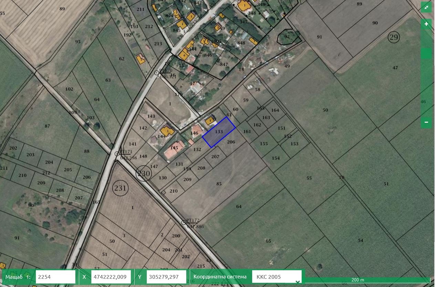The width and height of the screenshot is (435, 287).
Task: Click the PT171 geodetic point marker
Action: [117, 154]
